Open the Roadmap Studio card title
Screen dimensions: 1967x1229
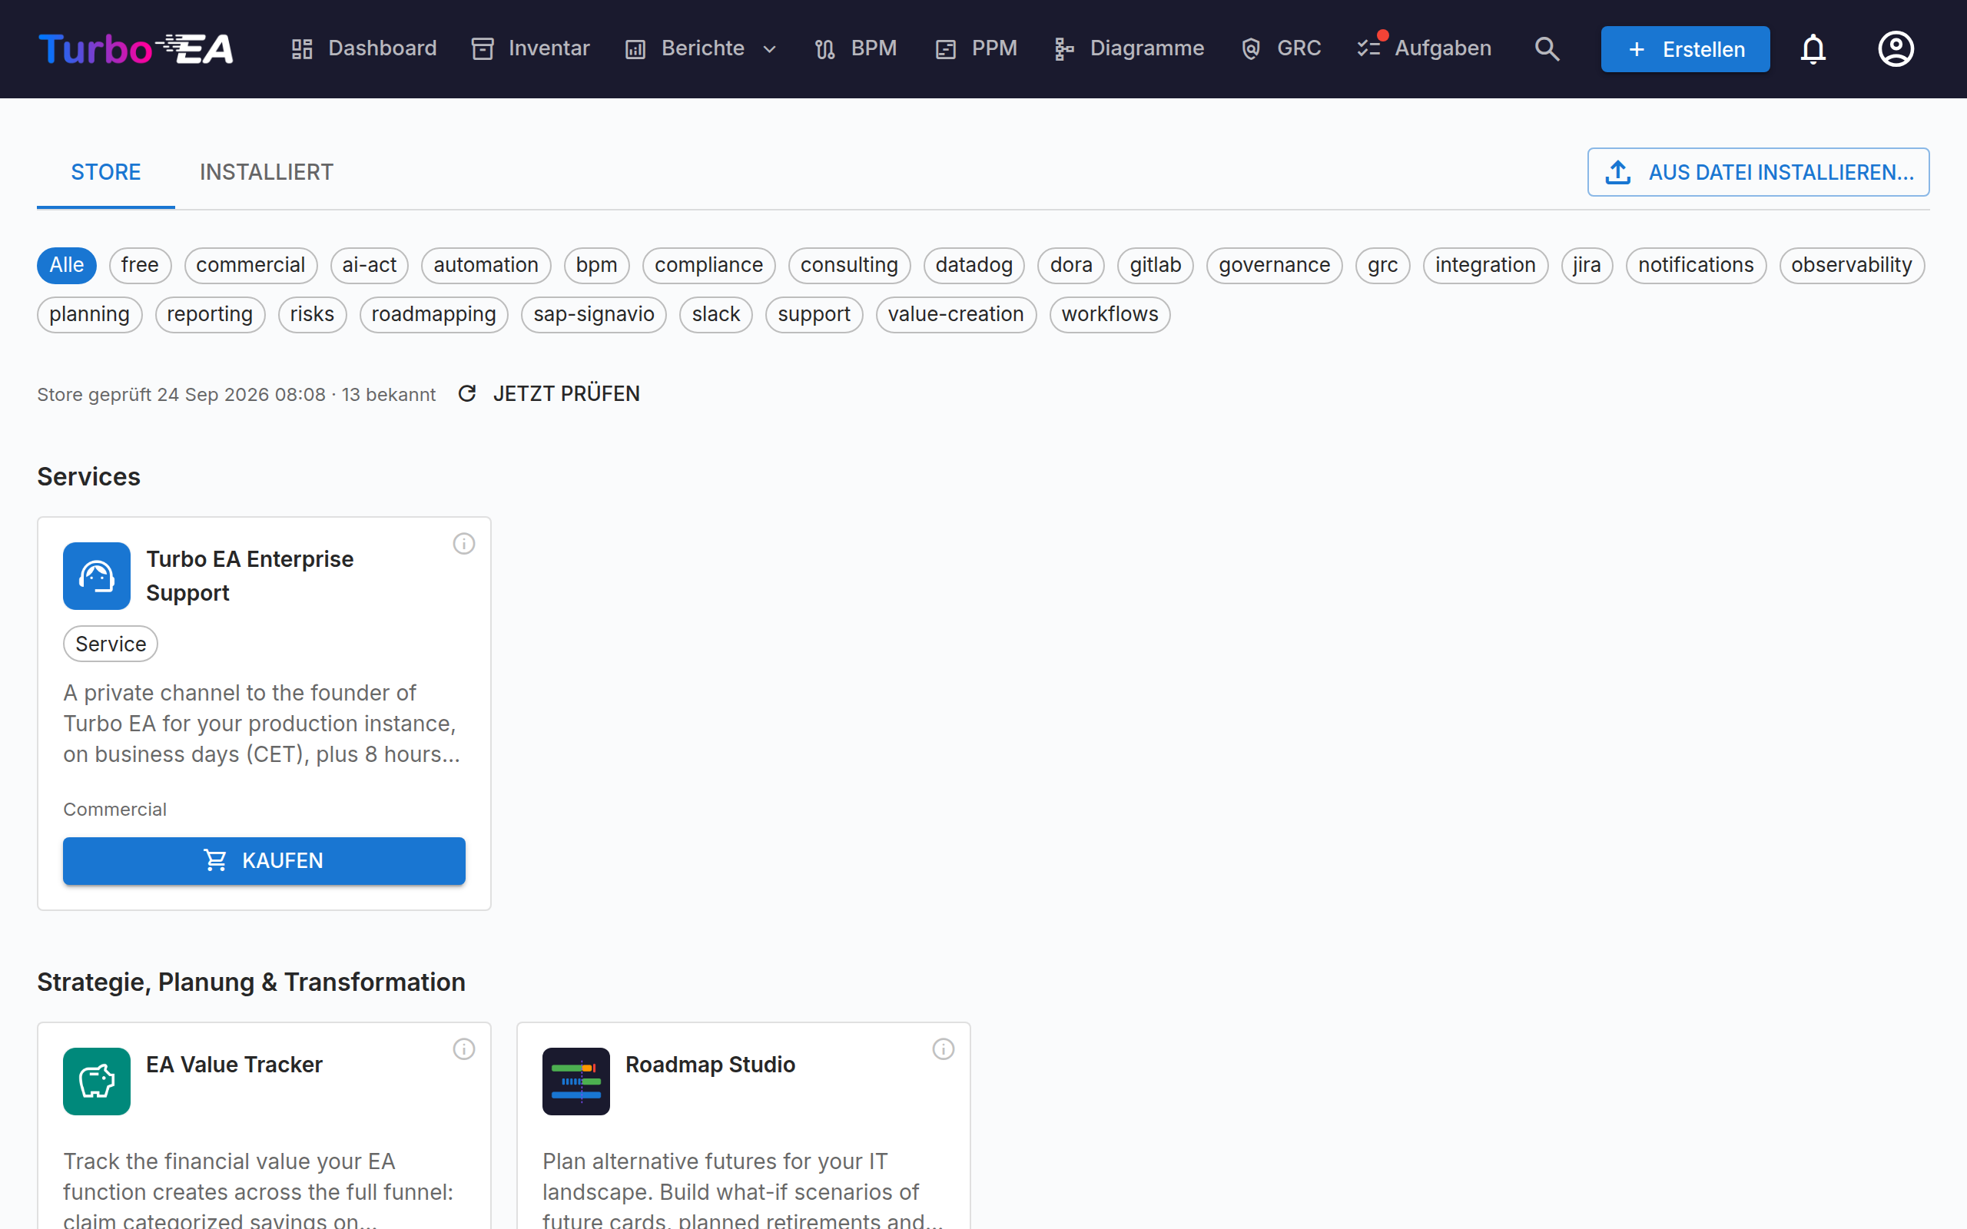coord(710,1065)
